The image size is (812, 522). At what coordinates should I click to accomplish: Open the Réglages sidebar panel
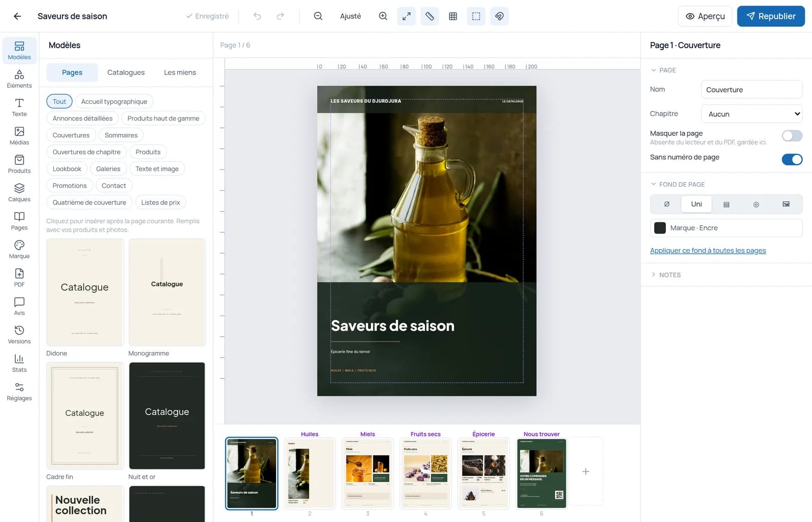click(19, 392)
